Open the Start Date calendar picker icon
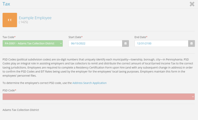The image size is (198, 120). click(126, 43)
